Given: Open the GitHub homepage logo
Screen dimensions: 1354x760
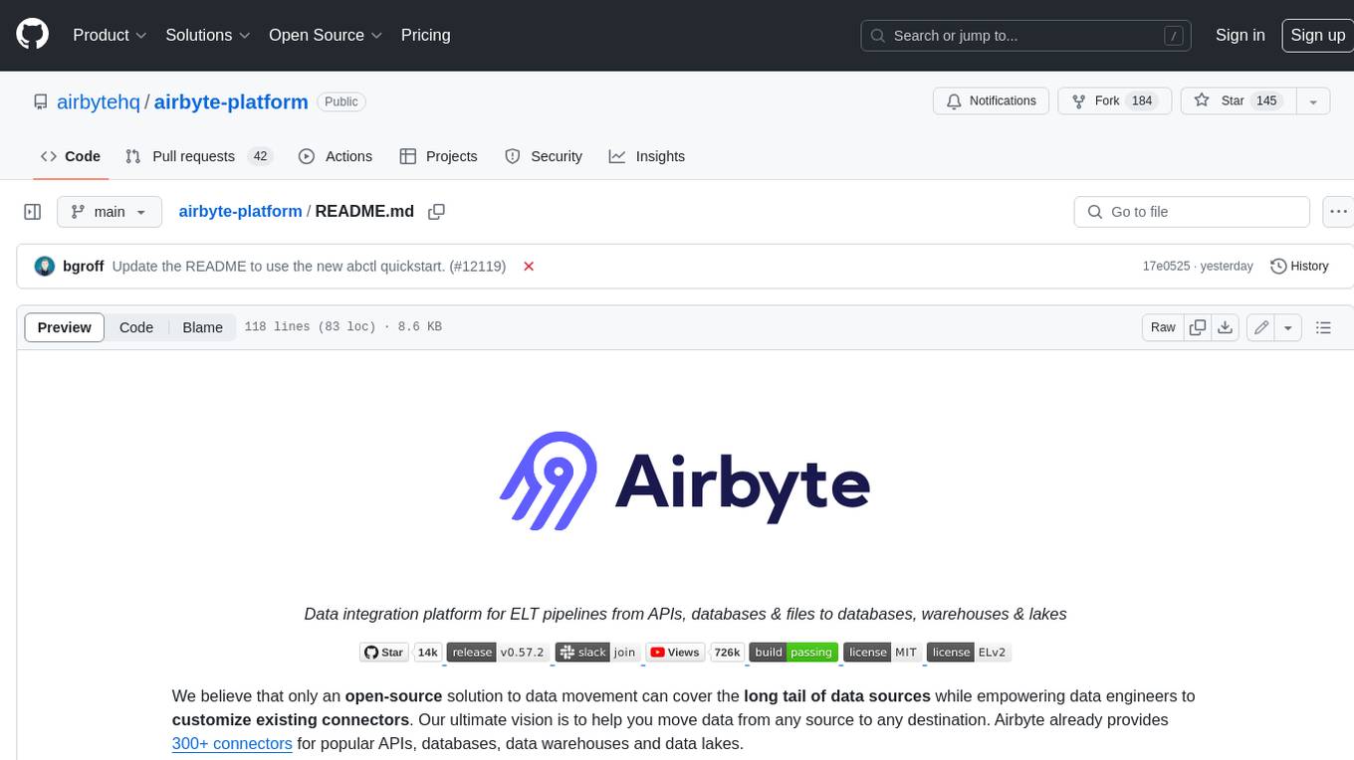Looking at the screenshot, I should coord(32,35).
